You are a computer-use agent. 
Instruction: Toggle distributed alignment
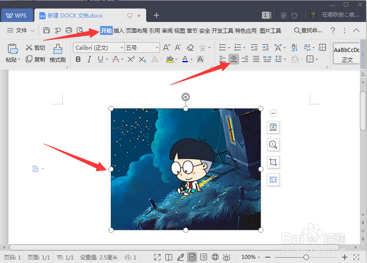pos(267,59)
